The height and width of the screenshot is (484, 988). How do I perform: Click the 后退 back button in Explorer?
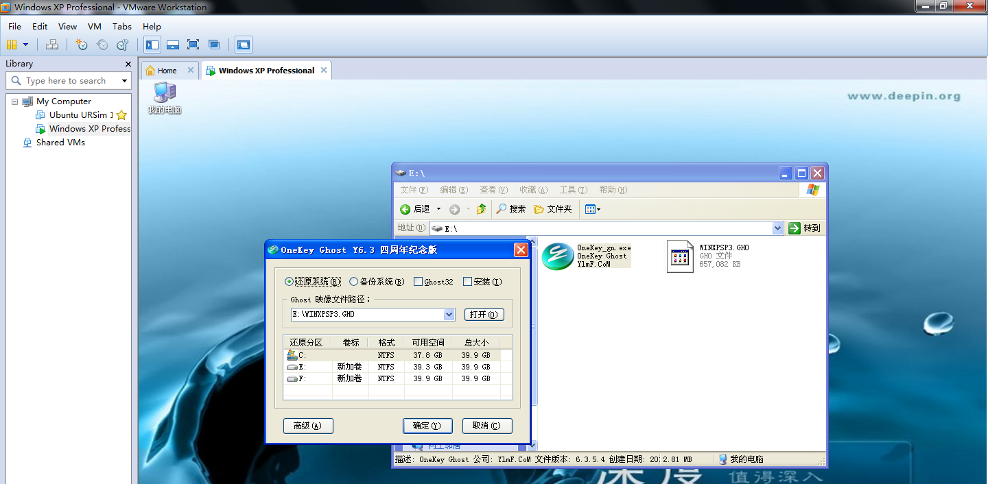coord(415,209)
